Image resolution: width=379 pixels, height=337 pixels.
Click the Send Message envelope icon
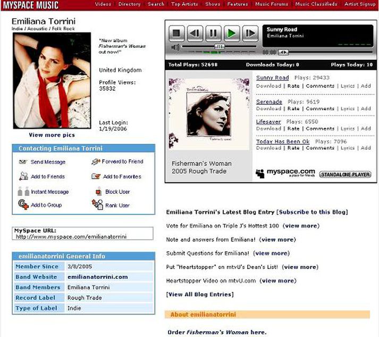23,162
